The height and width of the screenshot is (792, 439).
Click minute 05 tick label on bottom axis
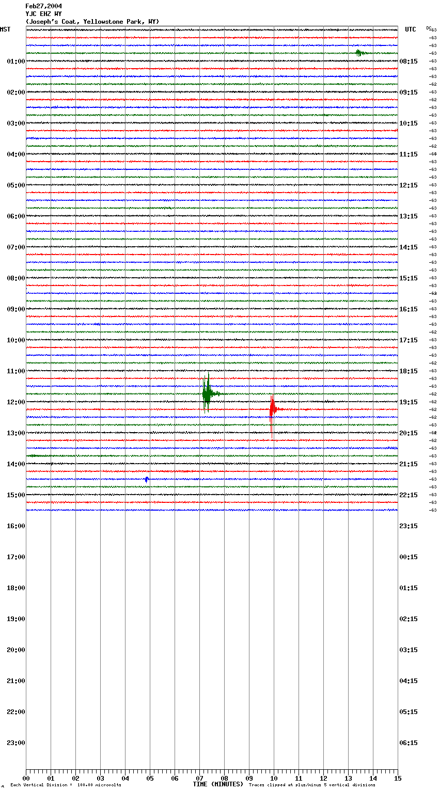click(x=150, y=778)
